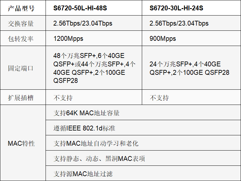Click switching capacity value under S6720-50L-HI-48S
Viewport: 241px width, 181px height.
[x=83, y=23]
